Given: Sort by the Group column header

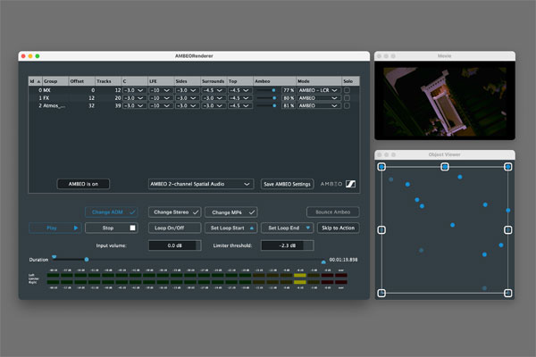Looking at the screenshot, I should [x=55, y=81].
